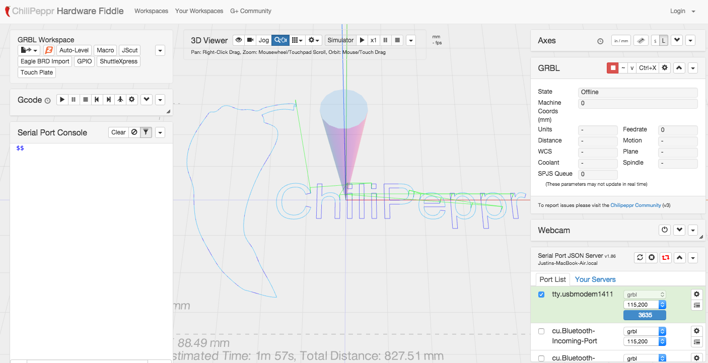The height and width of the screenshot is (363, 708).
Task: Click the filter icon in Serial Port Console
Action: [146, 132]
